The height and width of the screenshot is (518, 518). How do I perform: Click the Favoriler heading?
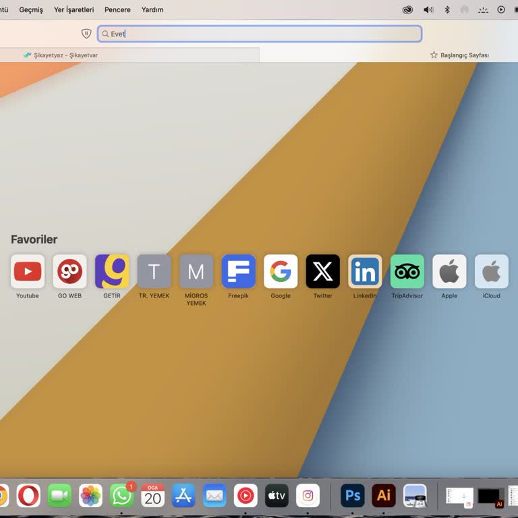coord(34,239)
